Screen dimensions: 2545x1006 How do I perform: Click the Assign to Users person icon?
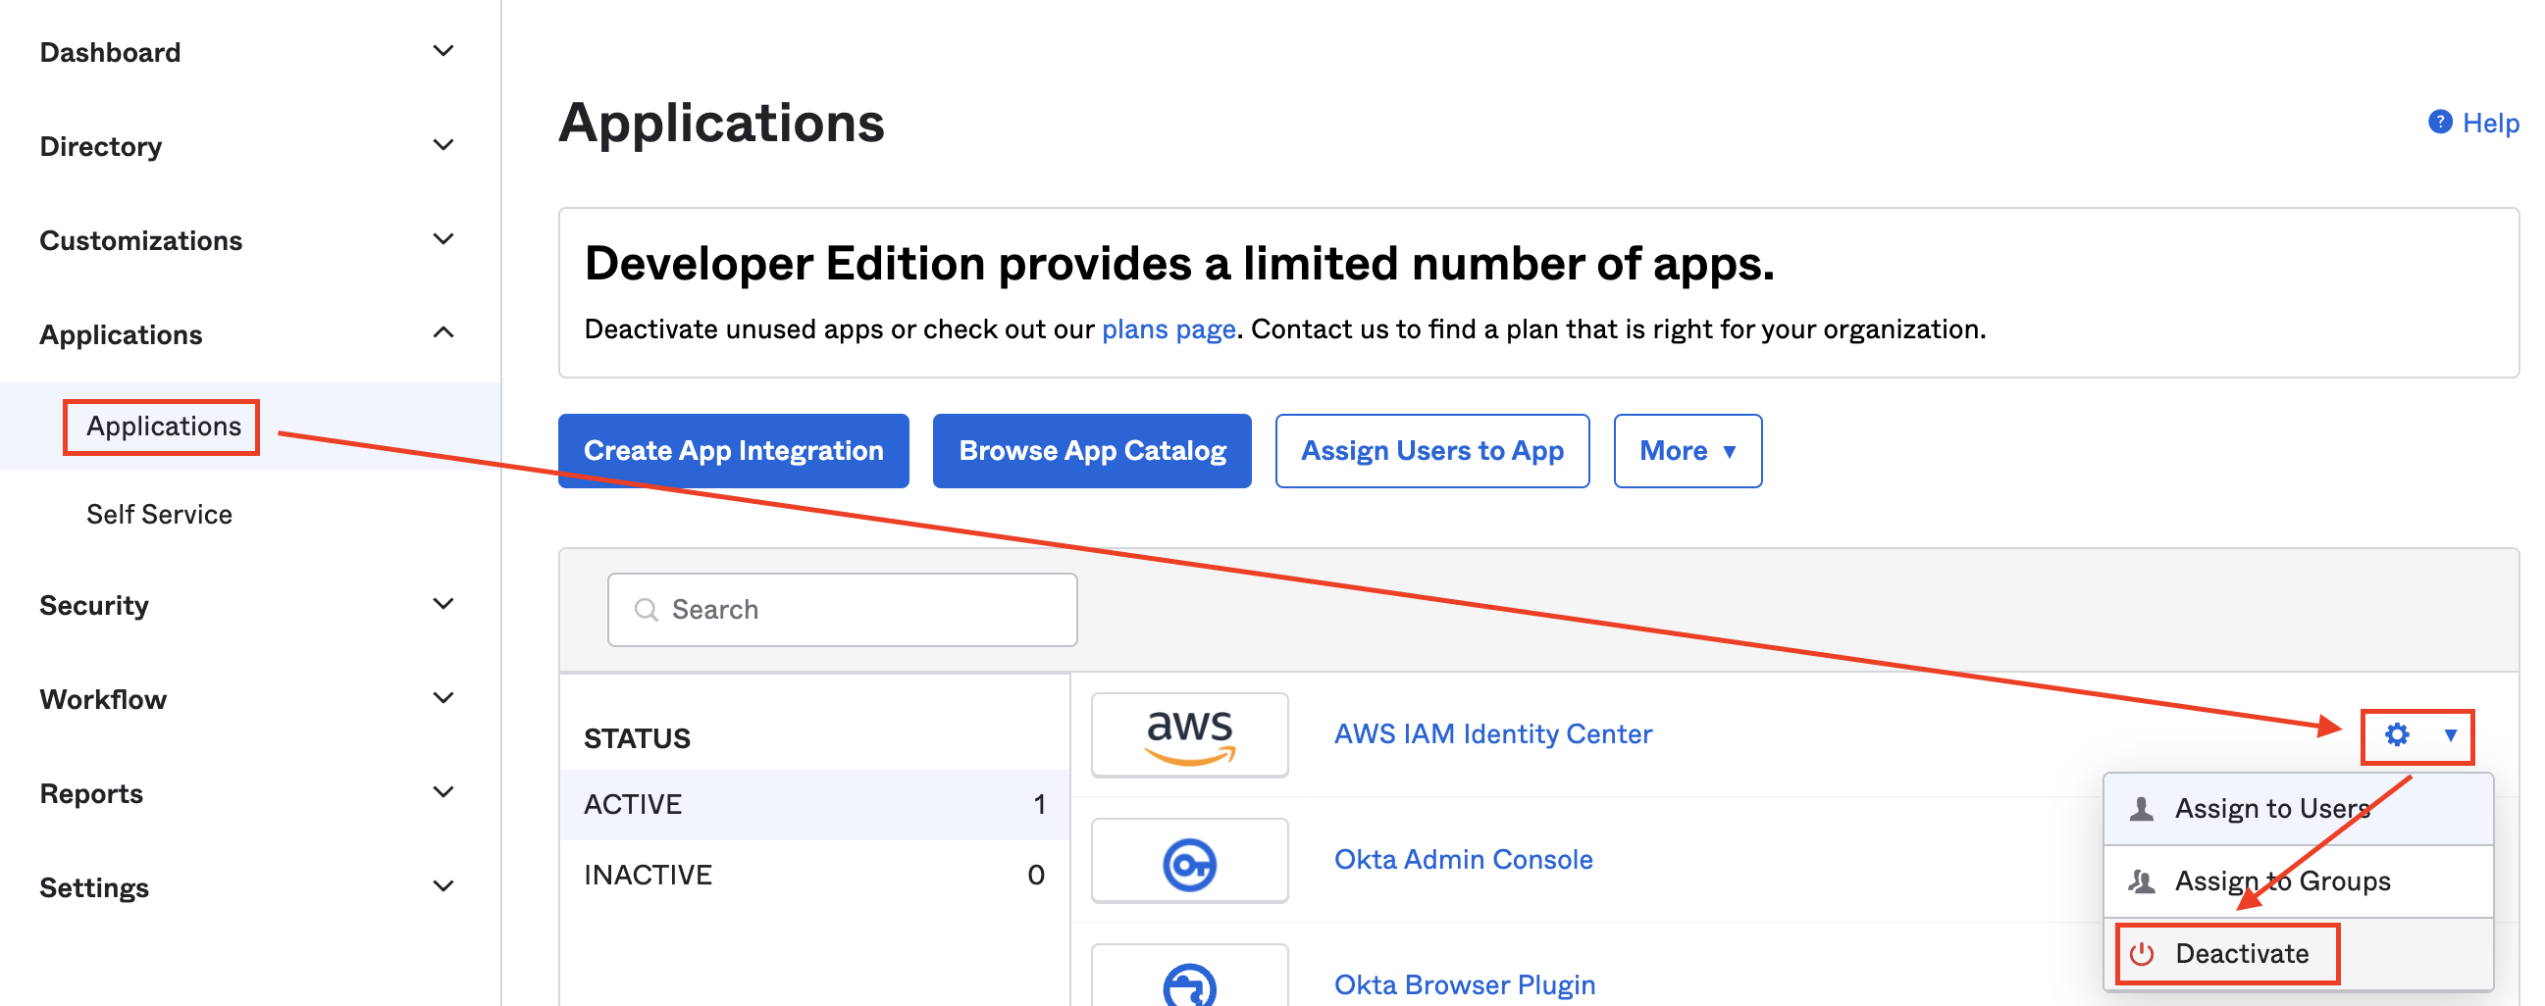click(x=2141, y=809)
